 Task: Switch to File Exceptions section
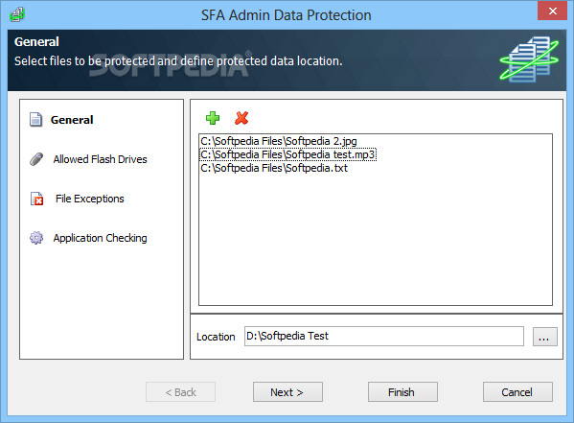[x=90, y=199]
